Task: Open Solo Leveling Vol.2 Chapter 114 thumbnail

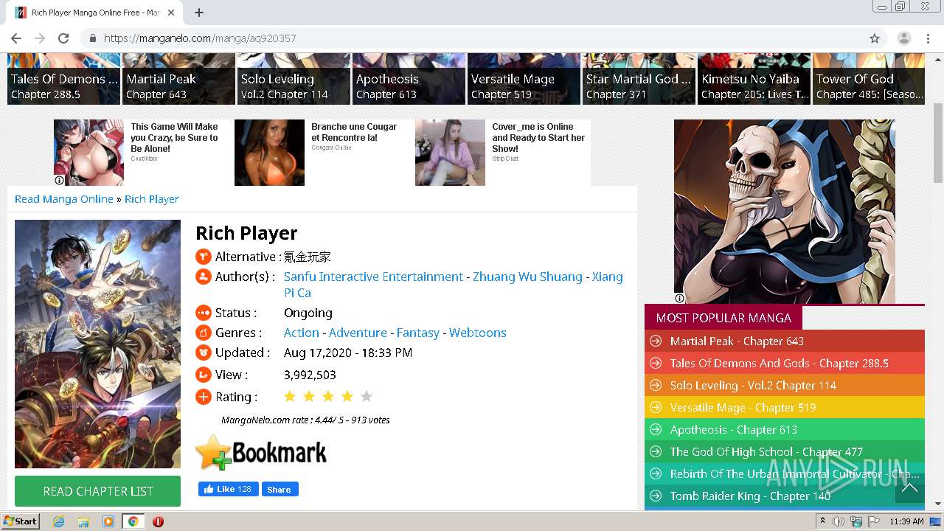Action: [x=294, y=79]
